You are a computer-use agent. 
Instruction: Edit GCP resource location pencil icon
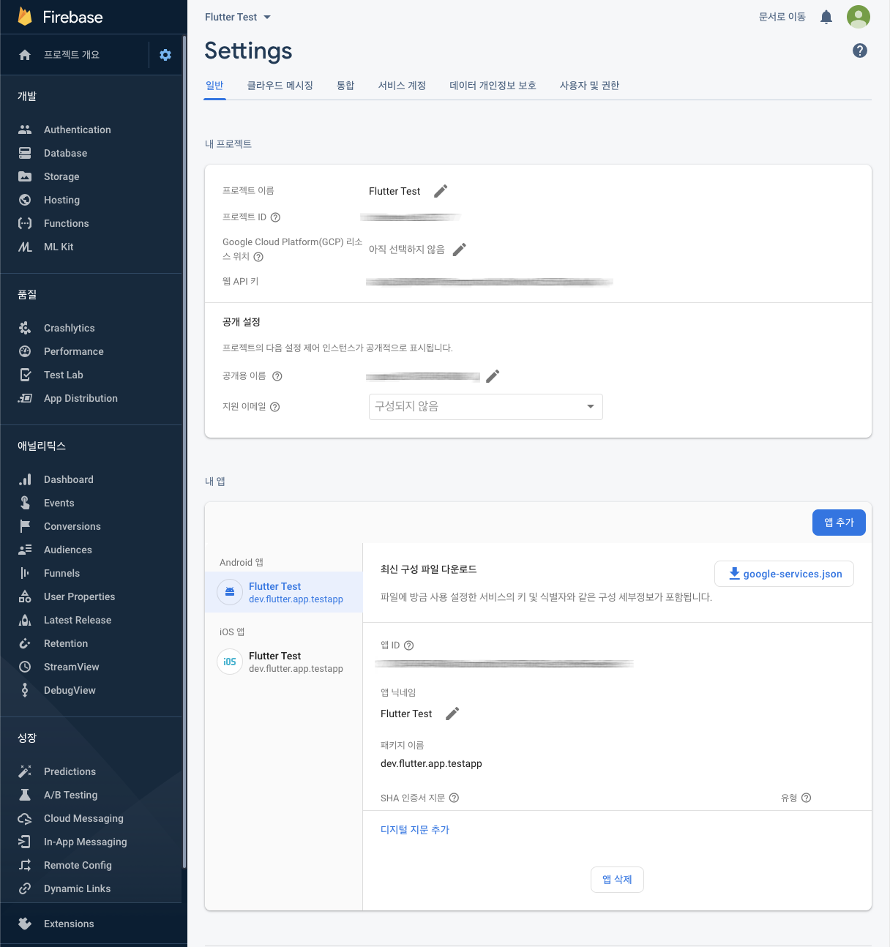[460, 250]
